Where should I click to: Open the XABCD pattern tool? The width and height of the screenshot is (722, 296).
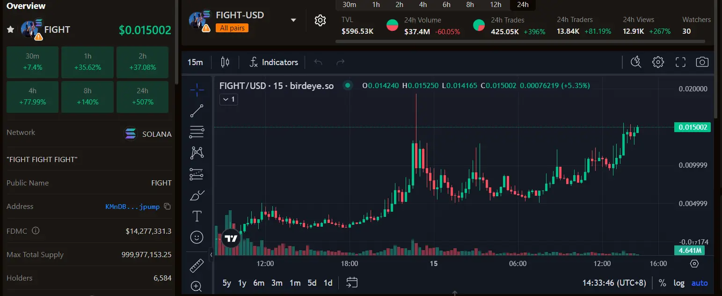(x=197, y=153)
